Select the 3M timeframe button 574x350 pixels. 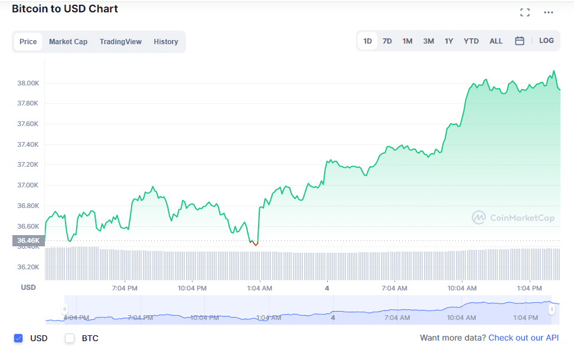[428, 41]
